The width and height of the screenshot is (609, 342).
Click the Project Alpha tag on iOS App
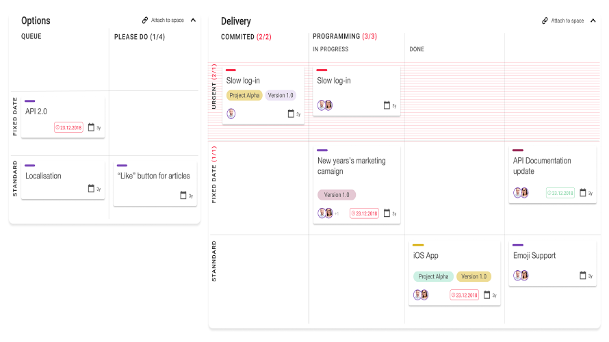(x=433, y=276)
